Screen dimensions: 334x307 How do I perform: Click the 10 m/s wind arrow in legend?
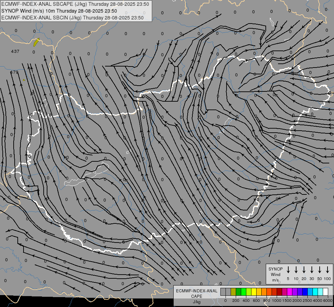(x=296, y=270)
